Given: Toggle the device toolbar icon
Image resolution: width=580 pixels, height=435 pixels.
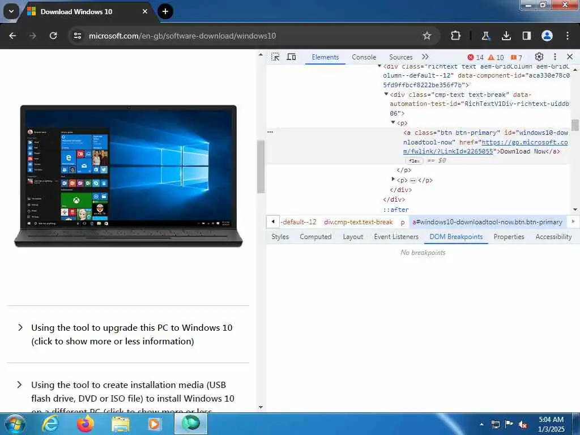Looking at the screenshot, I should coord(292,57).
